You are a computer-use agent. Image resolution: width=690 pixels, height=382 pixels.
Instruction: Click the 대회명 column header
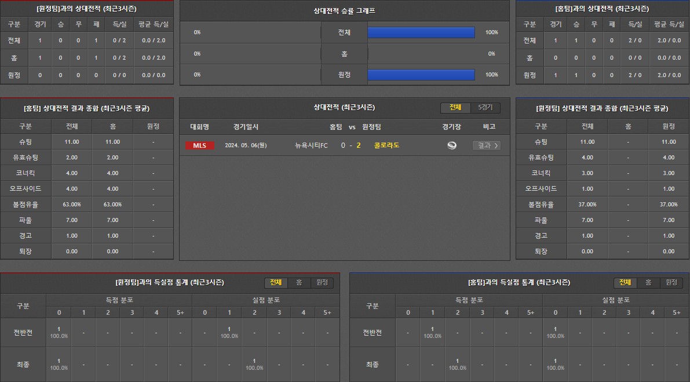[199, 127]
